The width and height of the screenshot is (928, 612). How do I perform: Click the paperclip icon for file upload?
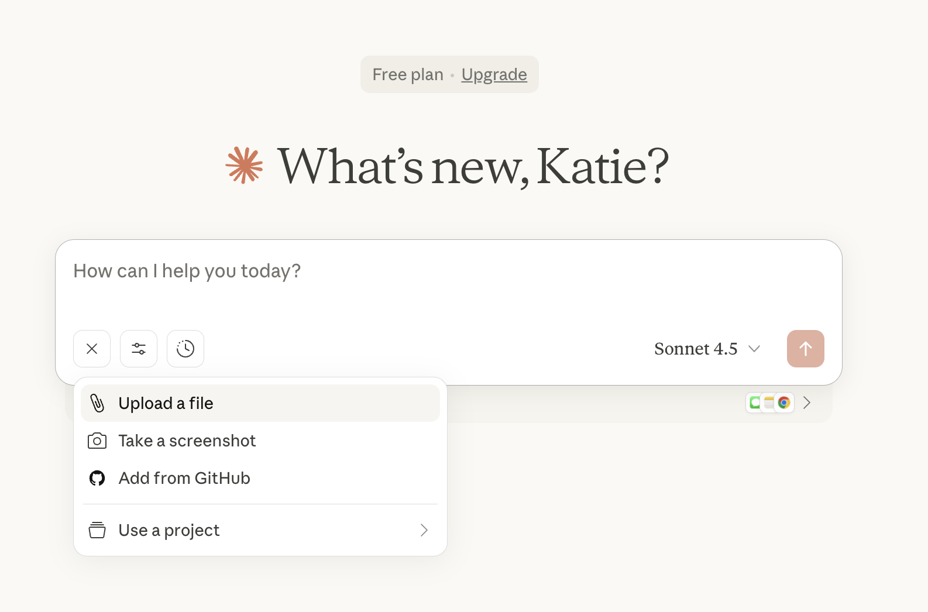coord(97,403)
